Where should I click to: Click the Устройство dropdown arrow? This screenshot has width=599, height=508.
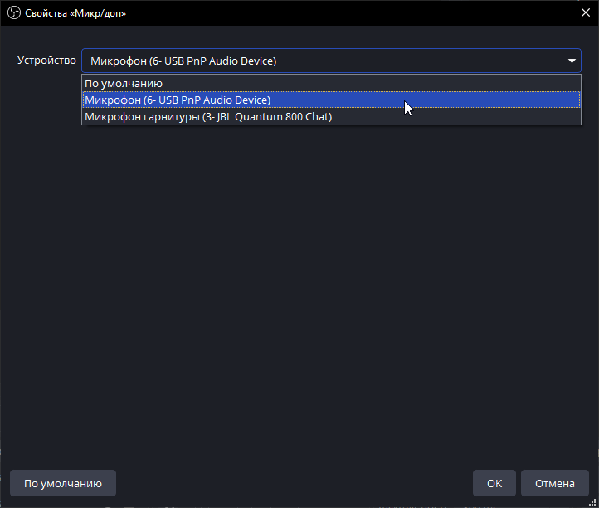pos(571,61)
